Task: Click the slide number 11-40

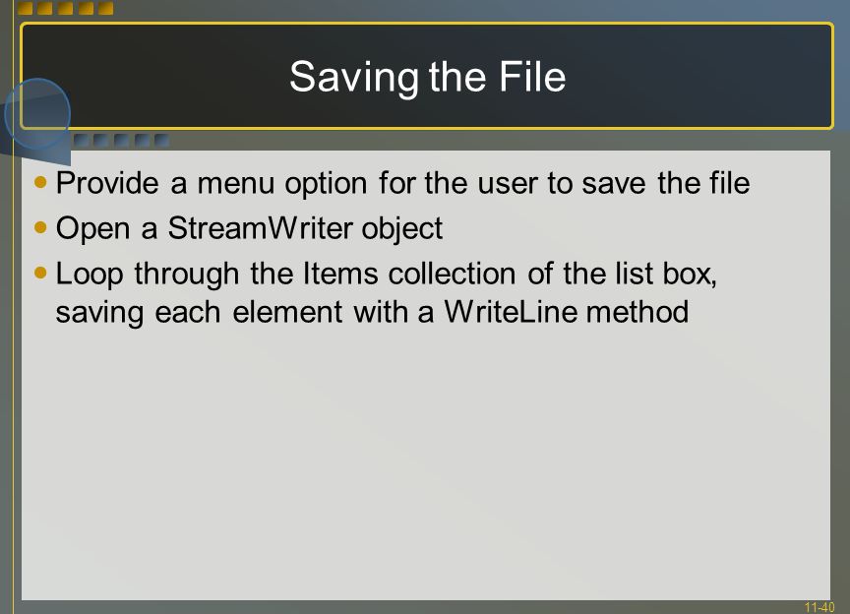Action: point(820,607)
